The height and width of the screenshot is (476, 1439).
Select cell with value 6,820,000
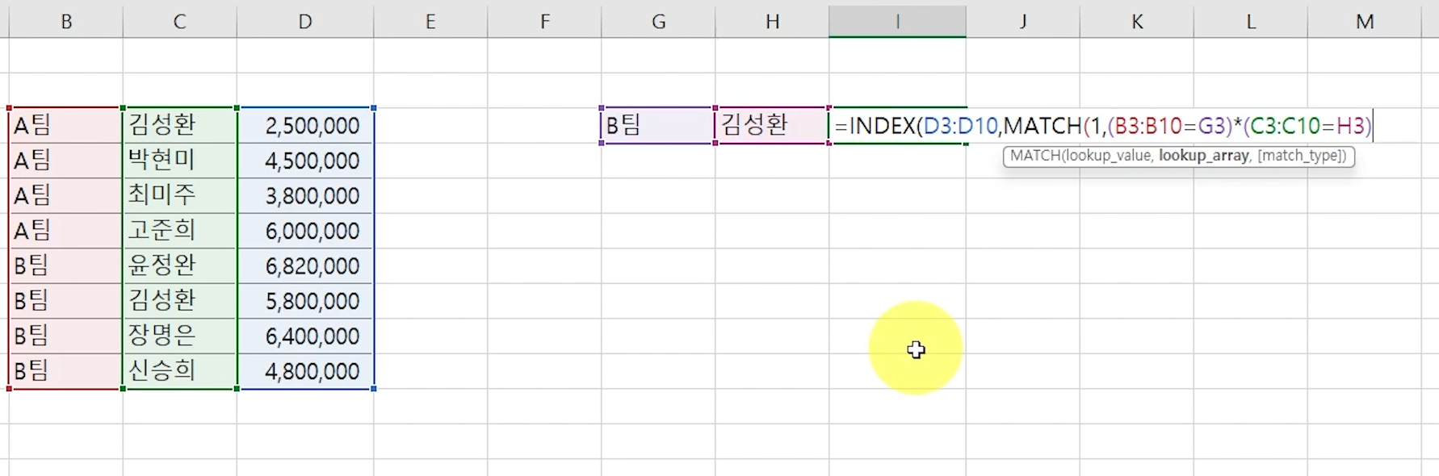pos(305,265)
